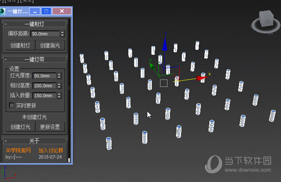Click the 未创建灯光 status text
Image resolution: width=281 pixels, height=182 pixels.
pyautogui.click(x=34, y=117)
